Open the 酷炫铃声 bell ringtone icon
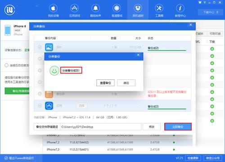This screenshot has width=225, height=162. pos(95,8)
